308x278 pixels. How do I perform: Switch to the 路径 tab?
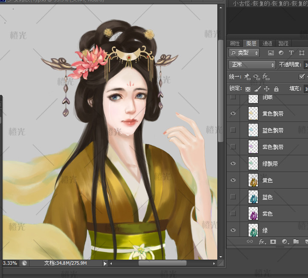(x=283, y=43)
